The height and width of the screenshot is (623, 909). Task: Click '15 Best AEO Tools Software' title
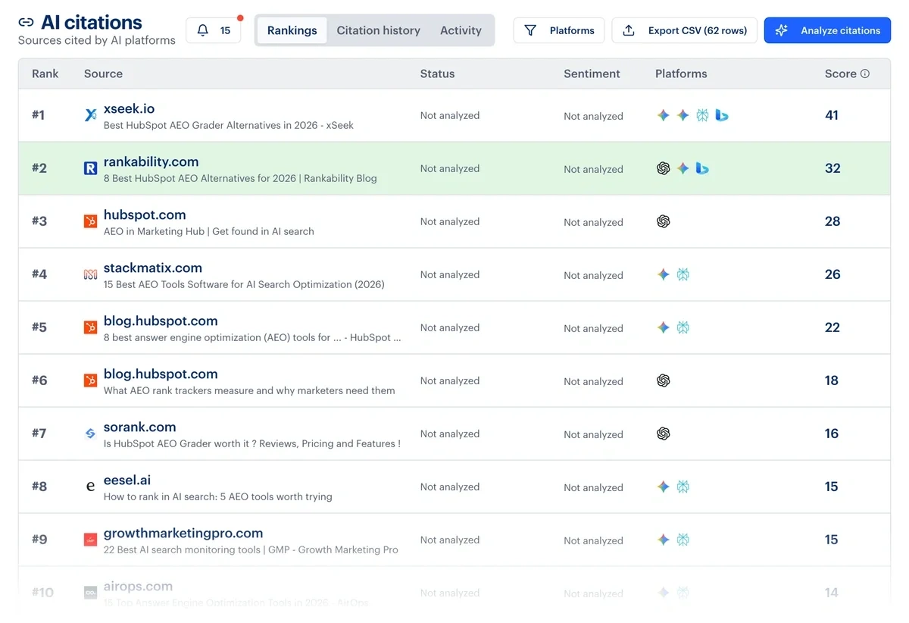click(244, 284)
